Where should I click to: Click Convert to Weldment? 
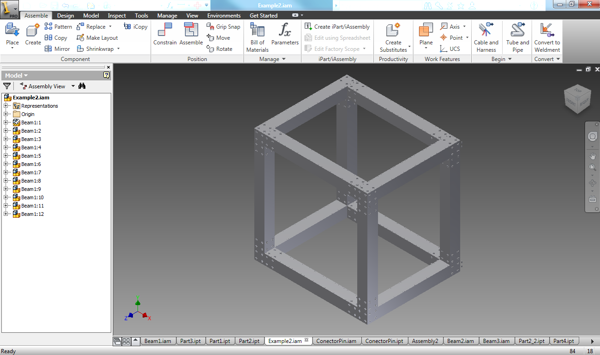(x=547, y=37)
